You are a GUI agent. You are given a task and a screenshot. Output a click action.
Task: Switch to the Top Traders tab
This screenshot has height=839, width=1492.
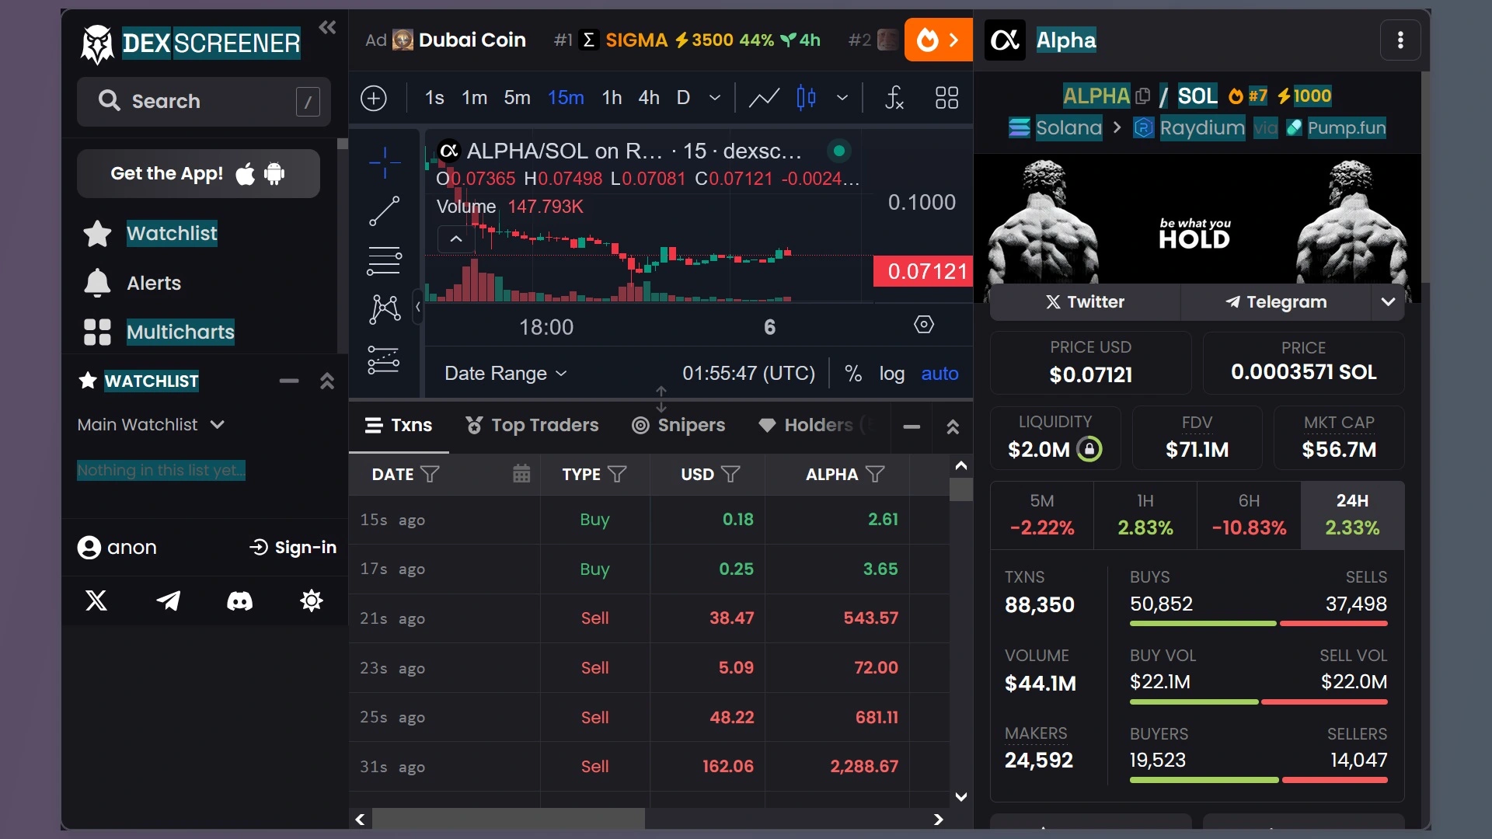(533, 425)
